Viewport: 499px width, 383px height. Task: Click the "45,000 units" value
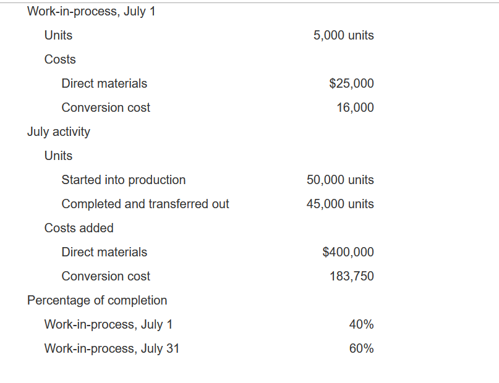pos(340,204)
